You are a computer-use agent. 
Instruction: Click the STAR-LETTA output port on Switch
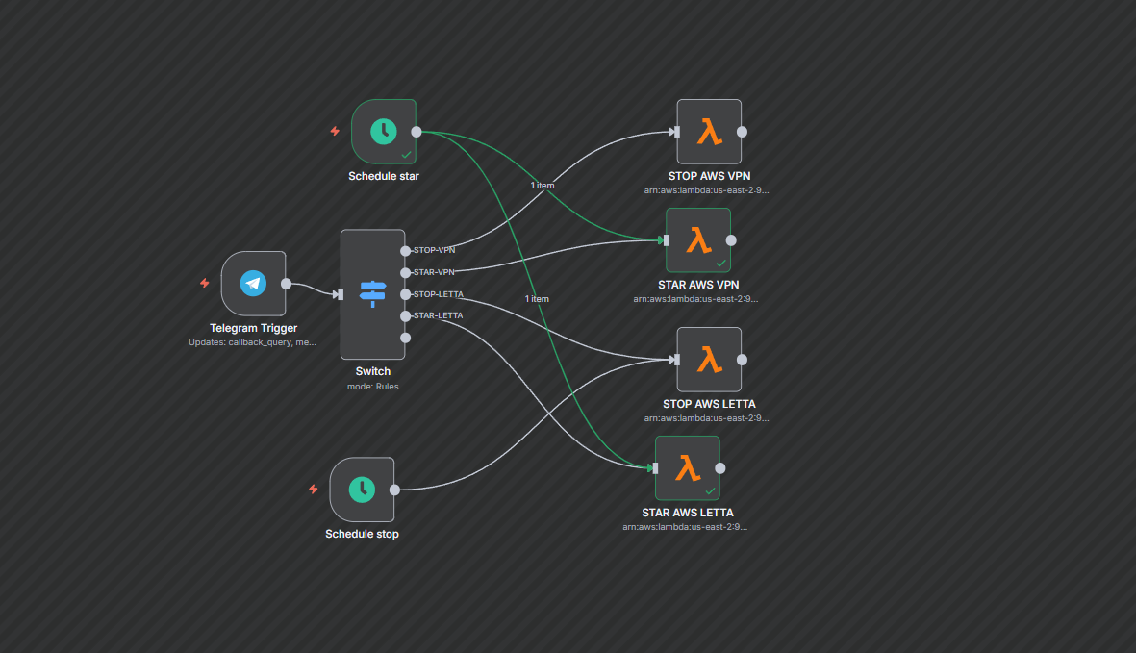click(x=406, y=316)
